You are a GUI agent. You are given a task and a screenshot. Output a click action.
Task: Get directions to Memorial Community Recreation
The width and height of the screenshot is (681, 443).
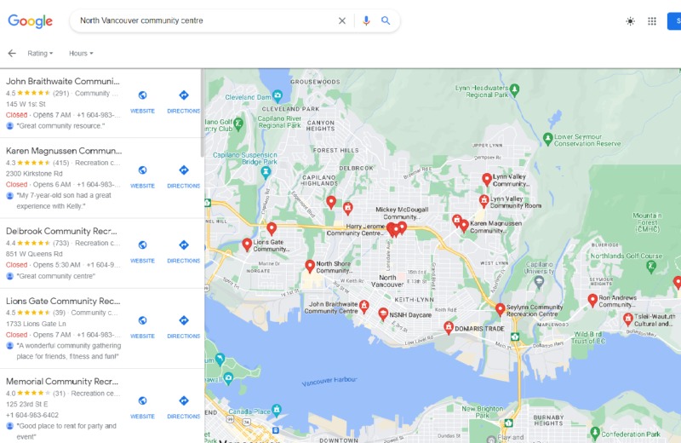click(x=184, y=401)
